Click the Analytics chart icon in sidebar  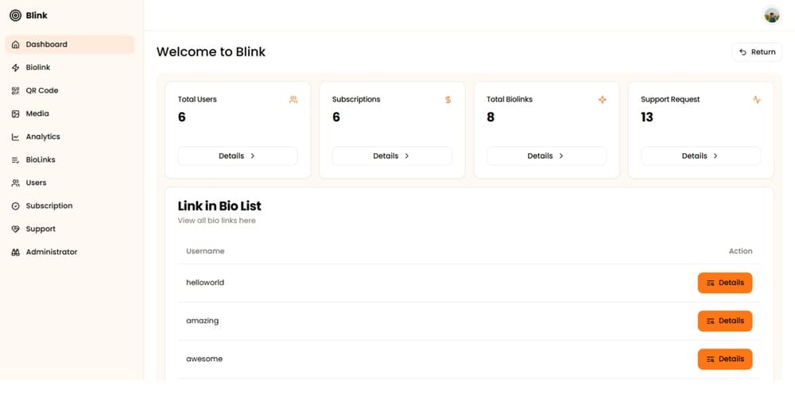(15, 137)
